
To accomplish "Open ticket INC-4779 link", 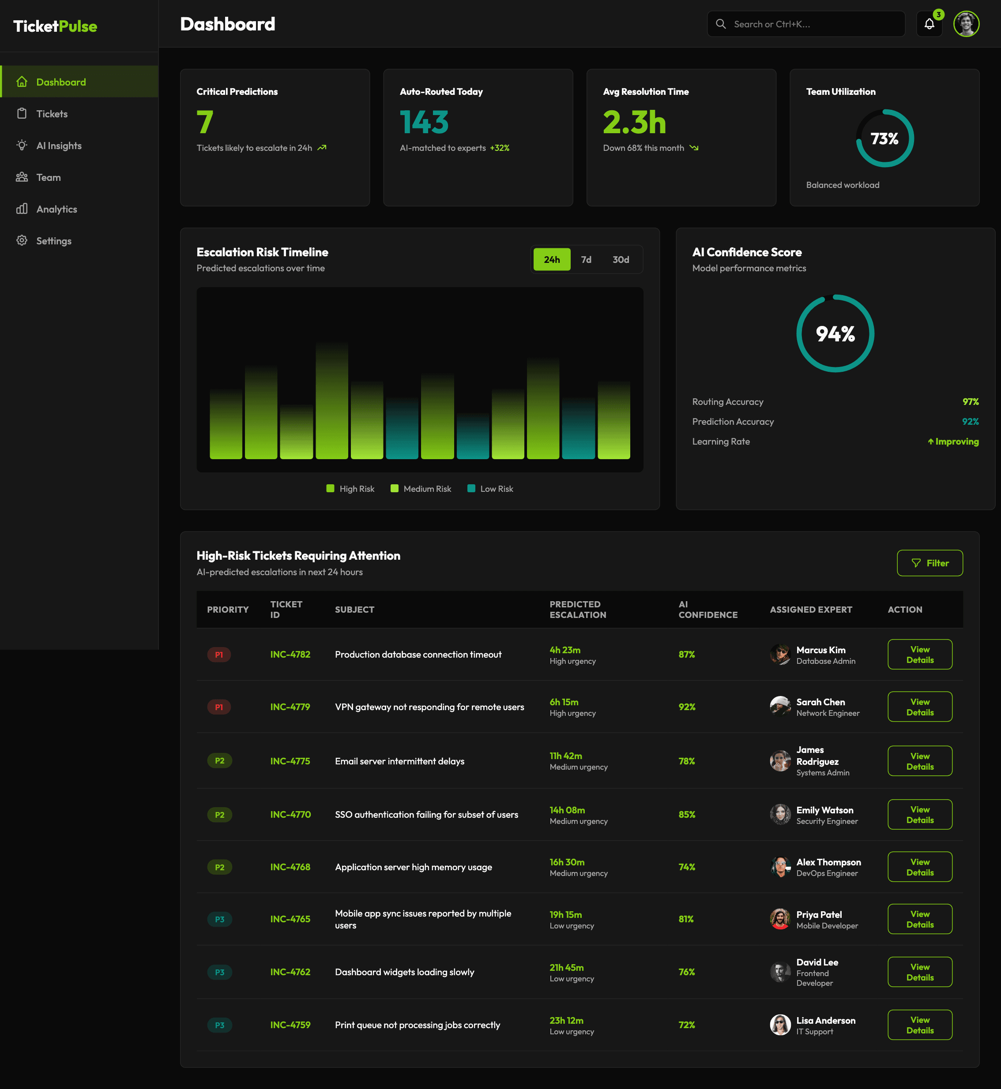I will 290,706.
